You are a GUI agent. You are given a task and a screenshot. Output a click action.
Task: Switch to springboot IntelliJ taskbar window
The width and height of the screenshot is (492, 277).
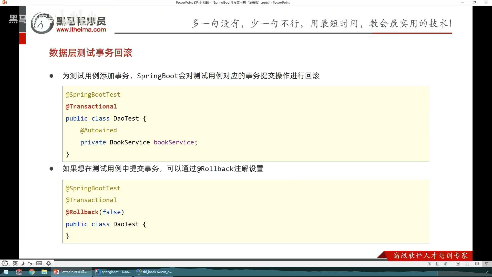(x=113, y=272)
